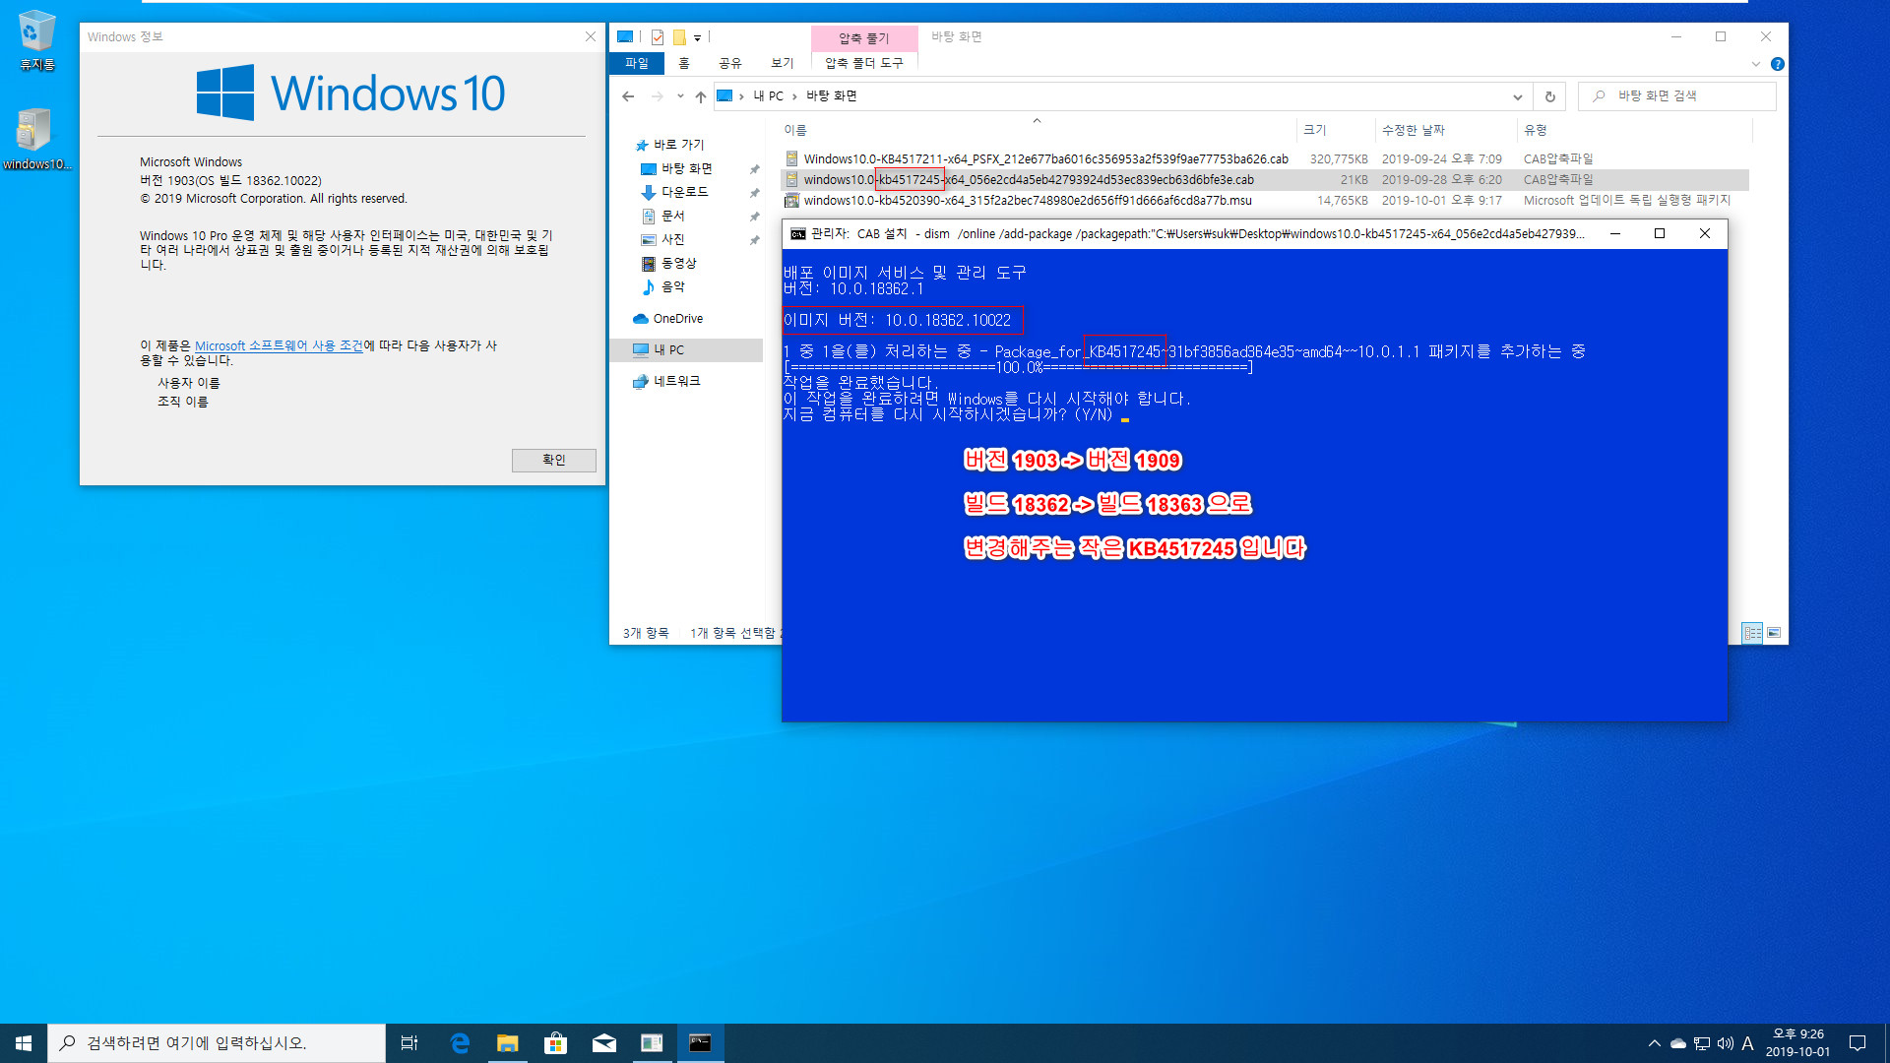Open the 파일 ribbon tab
This screenshot has height=1063, width=1890.
coord(637,63)
